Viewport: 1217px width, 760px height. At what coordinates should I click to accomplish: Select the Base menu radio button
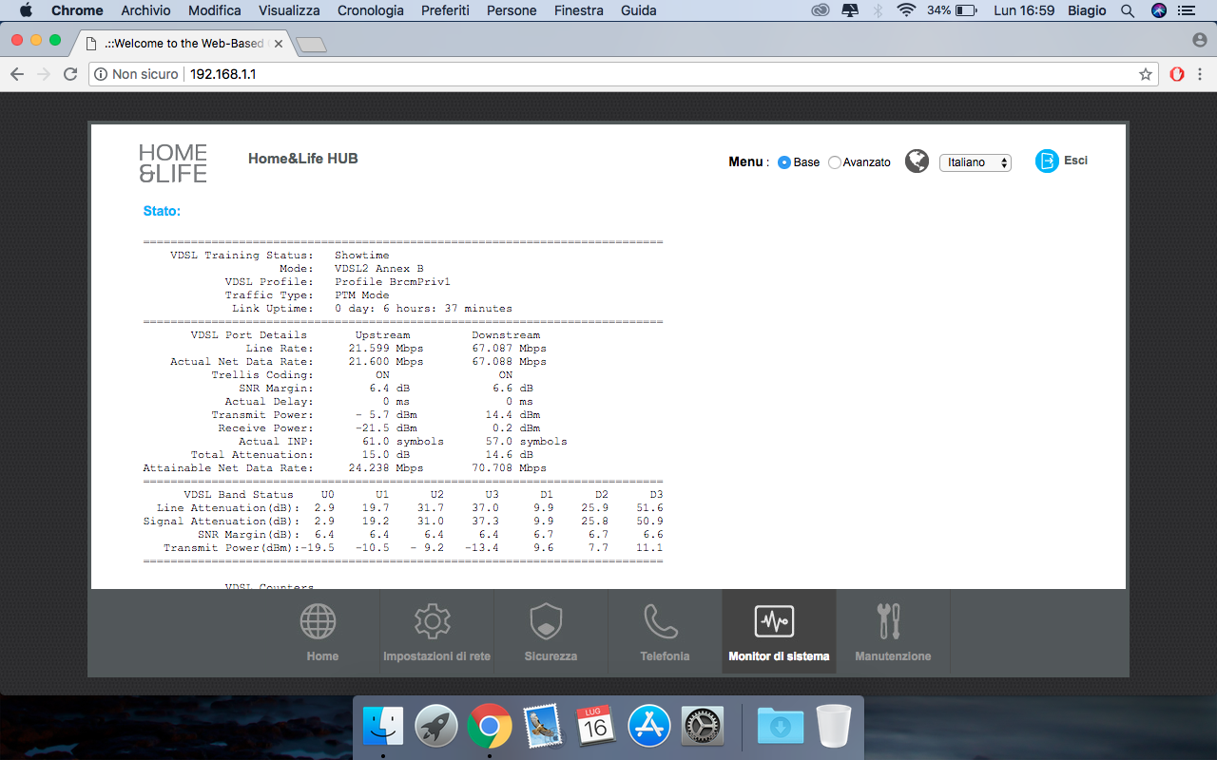pos(784,162)
